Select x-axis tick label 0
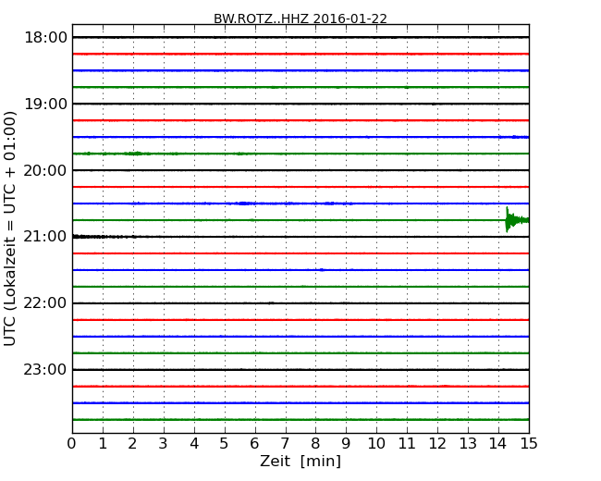The width and height of the screenshot is (601, 481). click(72, 444)
